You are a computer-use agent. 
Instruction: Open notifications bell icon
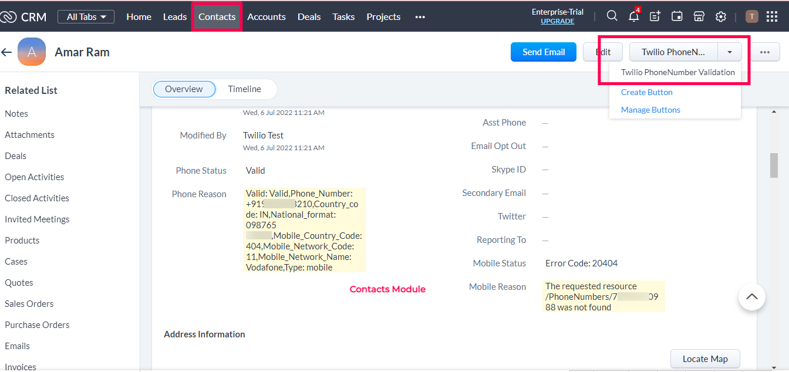633,16
